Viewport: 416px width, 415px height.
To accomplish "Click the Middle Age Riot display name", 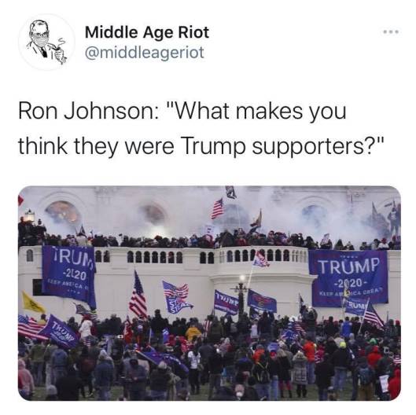I will pos(147,32).
